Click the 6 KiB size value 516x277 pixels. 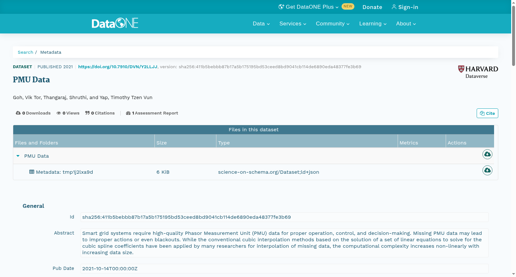point(163,172)
